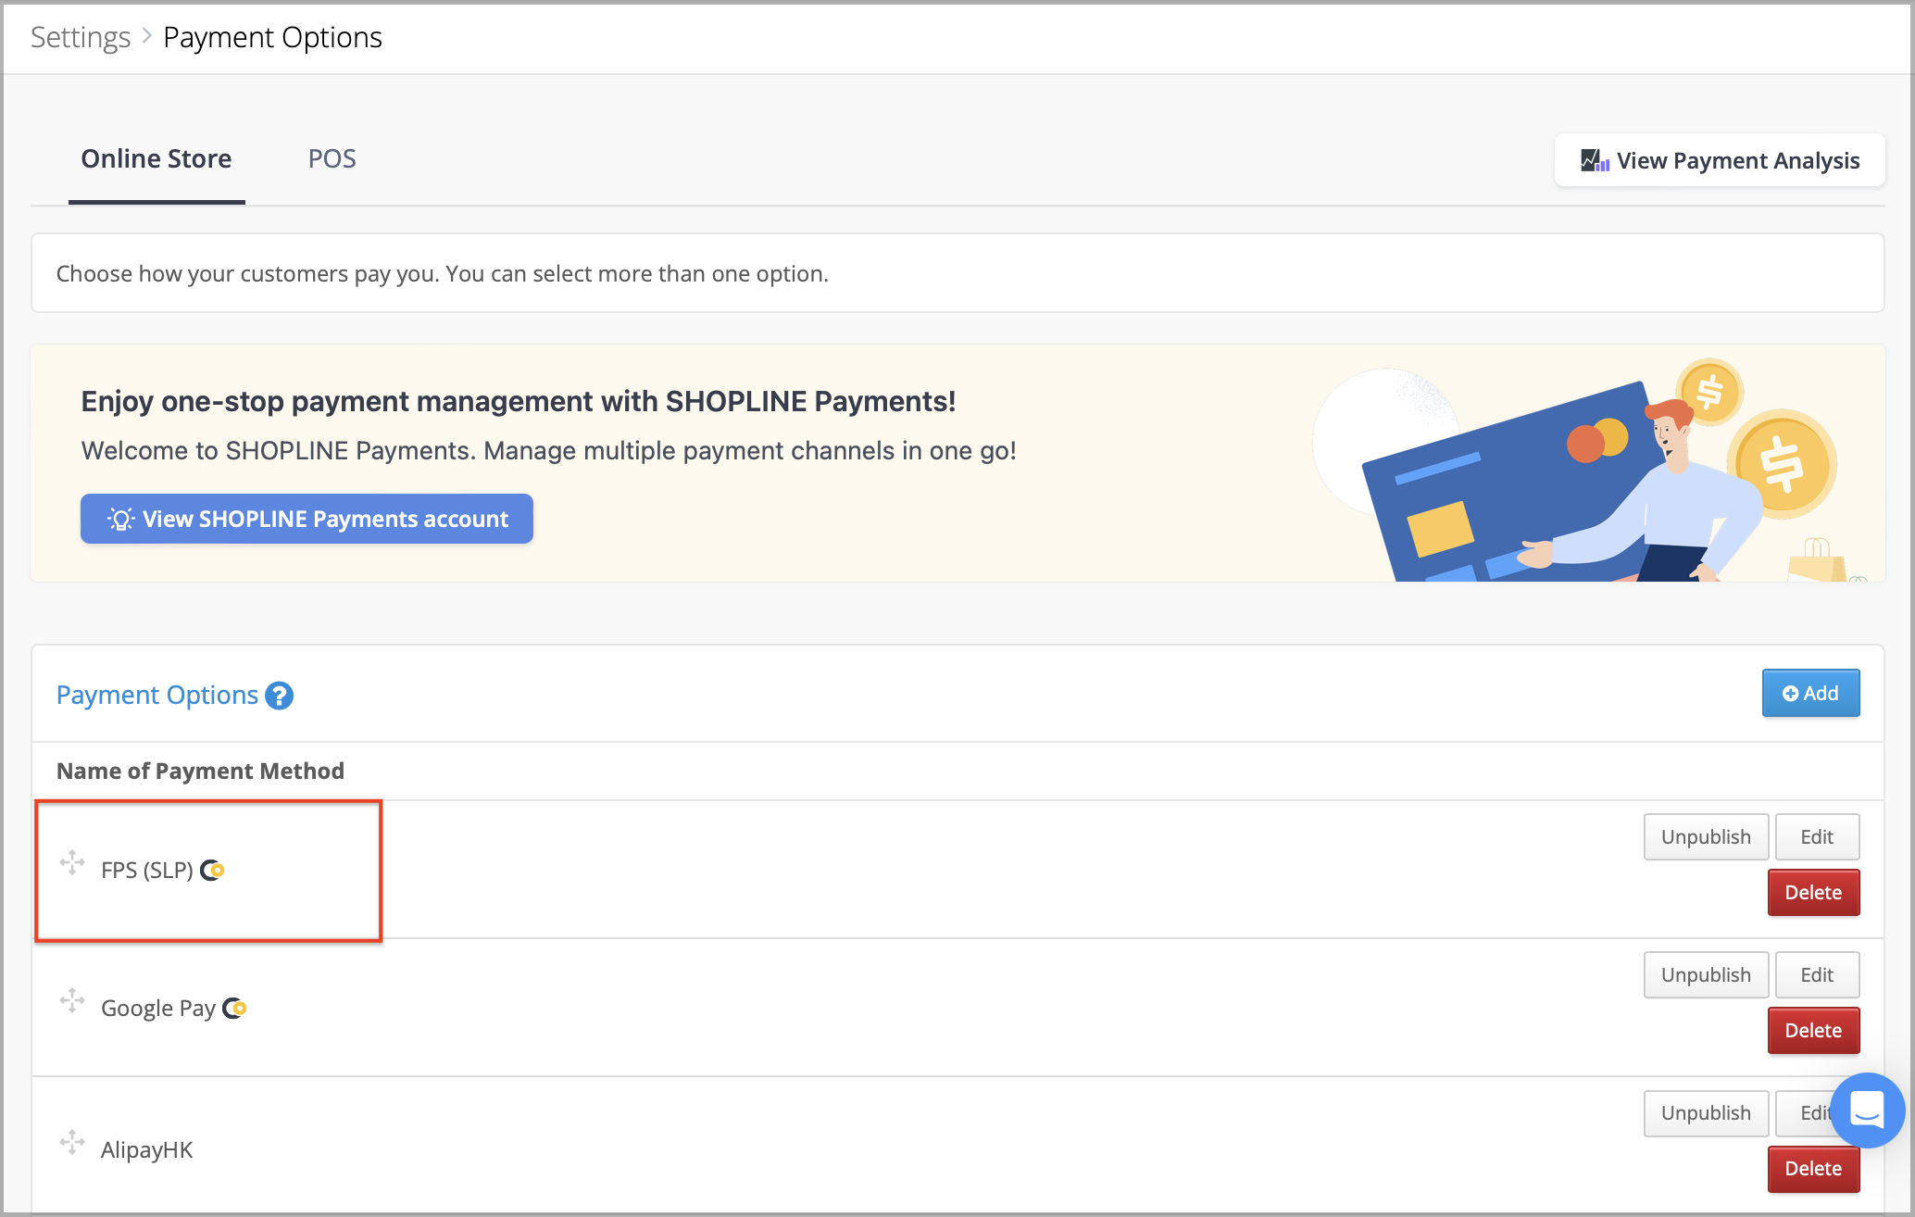
Task: Click the drag handle beside Google Pay
Action: coord(72,1000)
